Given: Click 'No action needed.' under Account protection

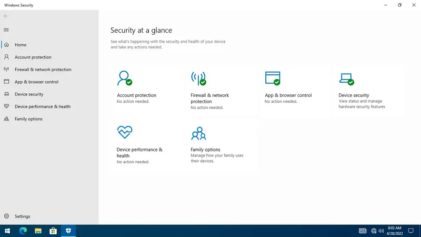Looking at the screenshot, I should click(x=133, y=101).
